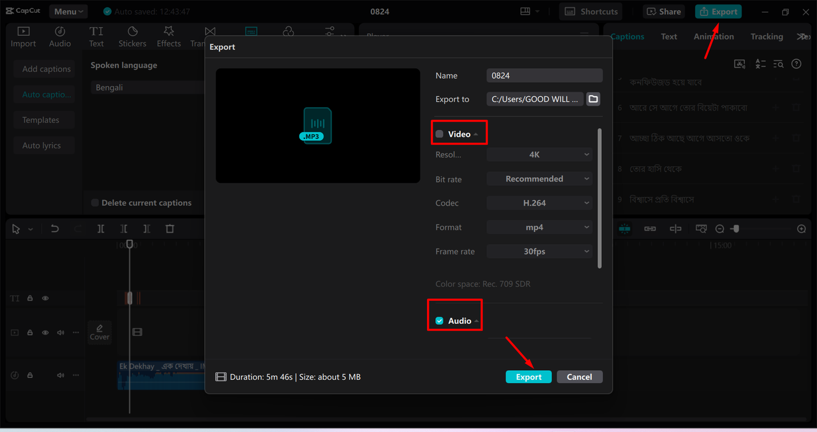
Task: Click the Export button in the title bar
Action: 718,11
